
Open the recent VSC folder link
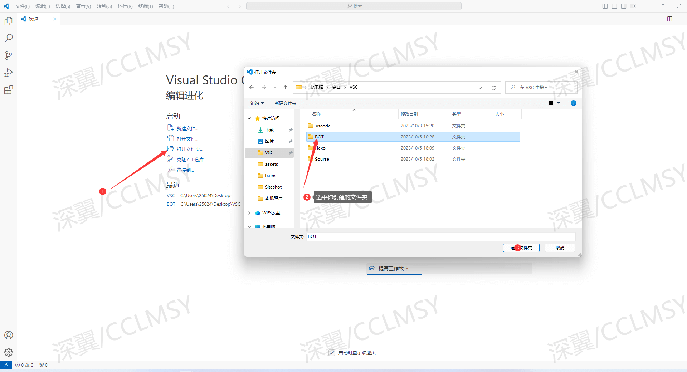[171, 196]
